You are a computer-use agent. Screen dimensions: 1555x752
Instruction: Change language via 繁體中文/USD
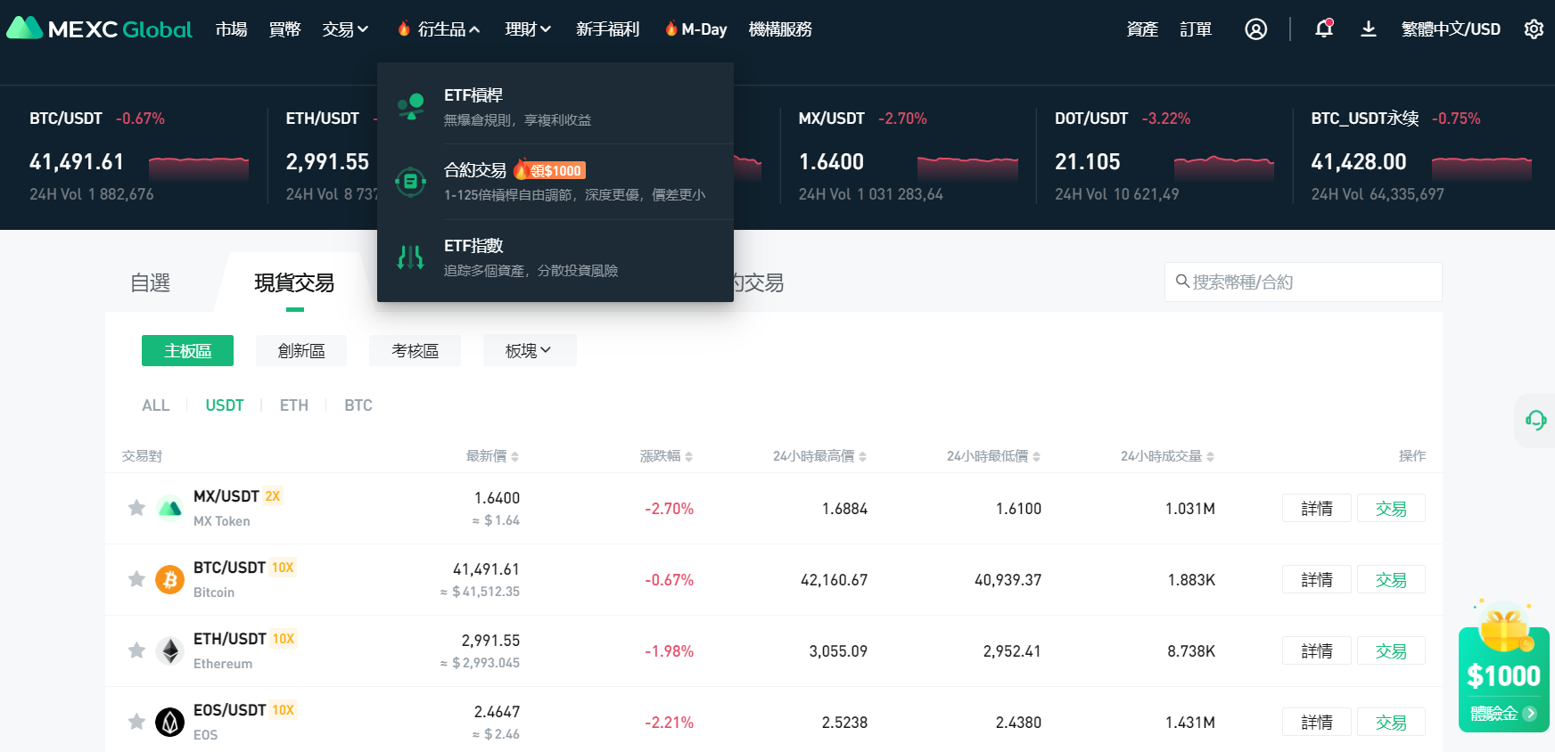tap(1451, 29)
